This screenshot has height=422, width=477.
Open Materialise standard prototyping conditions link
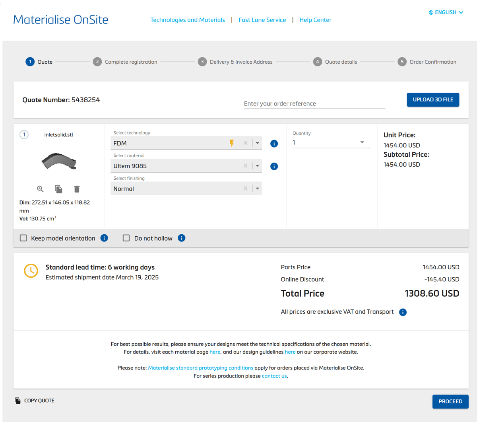pyautogui.click(x=200, y=368)
